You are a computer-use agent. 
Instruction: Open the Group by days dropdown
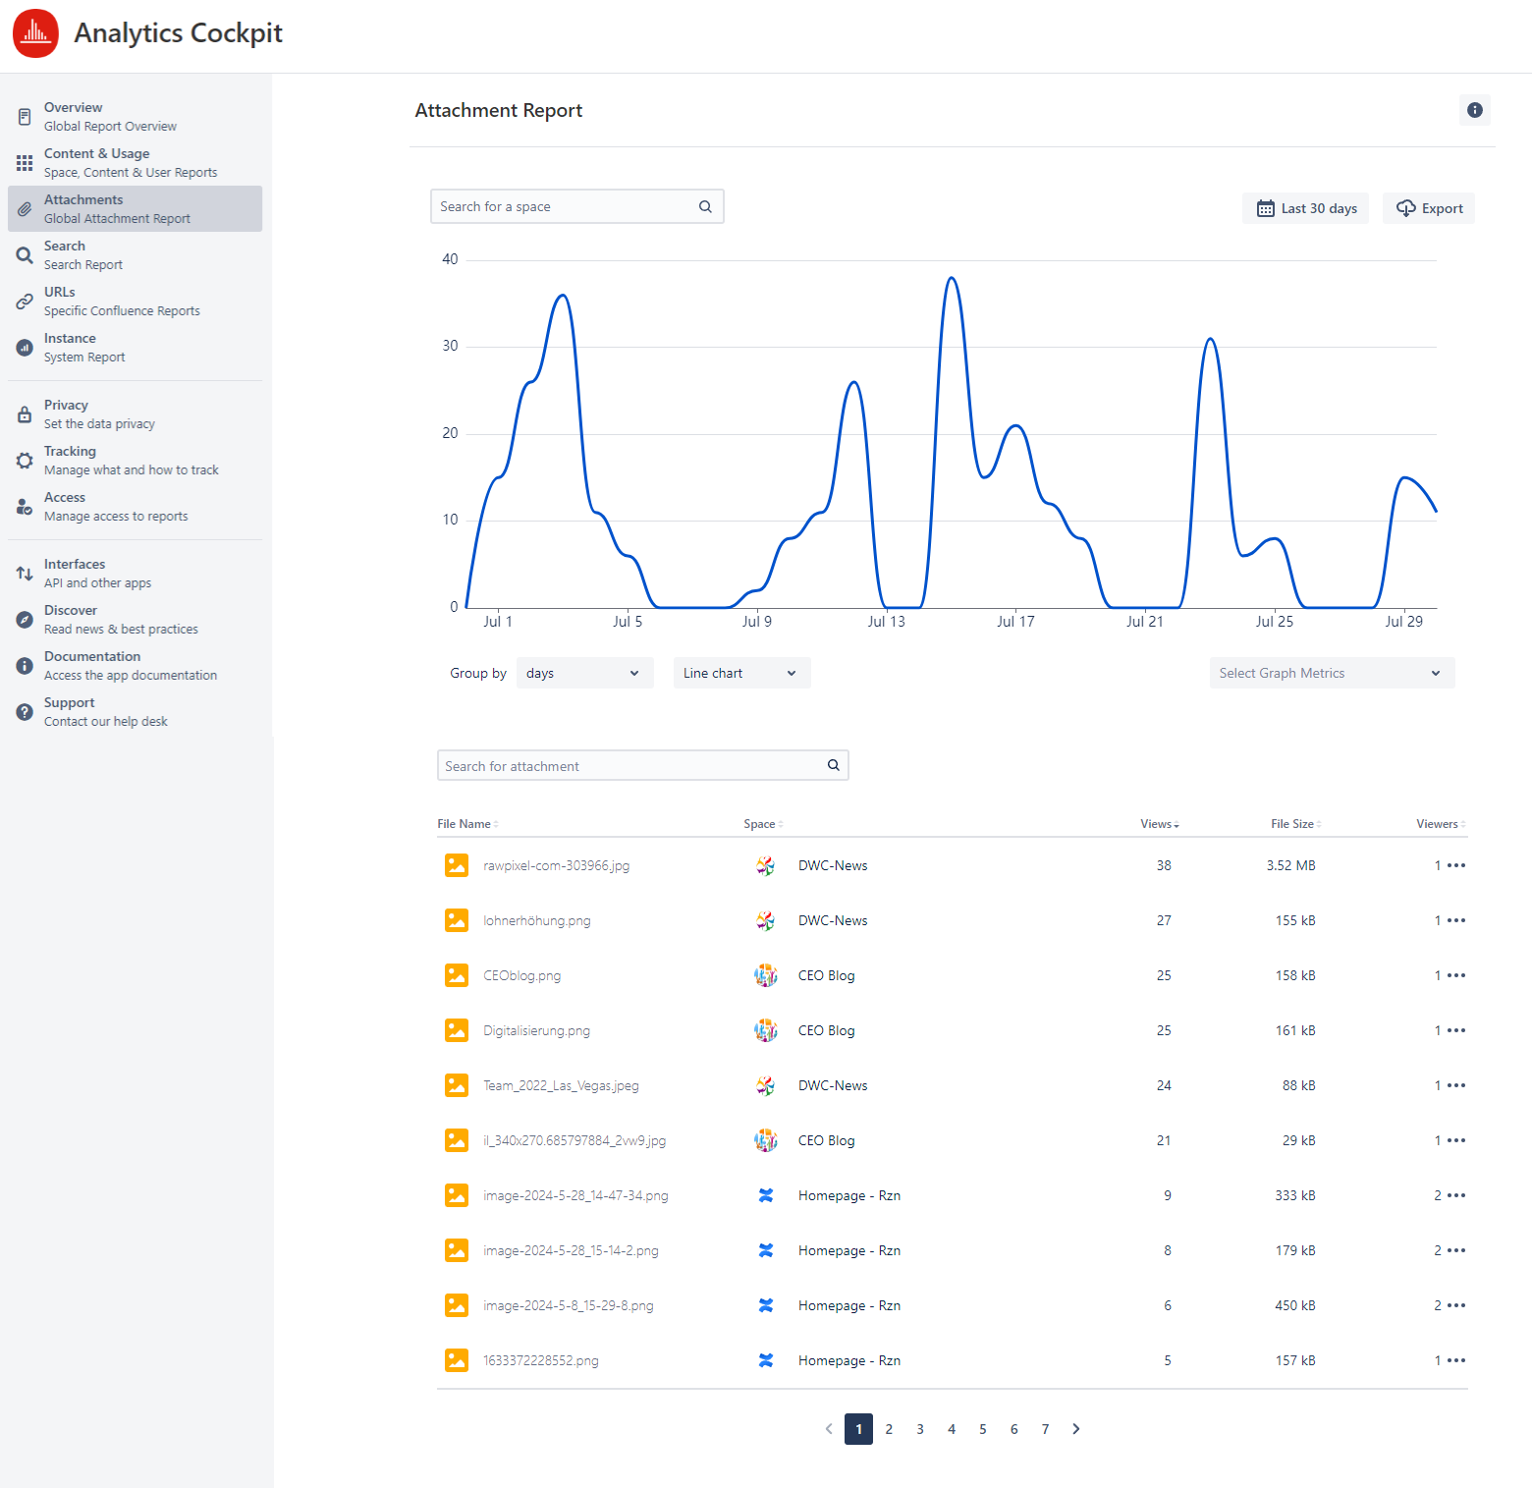point(583,673)
